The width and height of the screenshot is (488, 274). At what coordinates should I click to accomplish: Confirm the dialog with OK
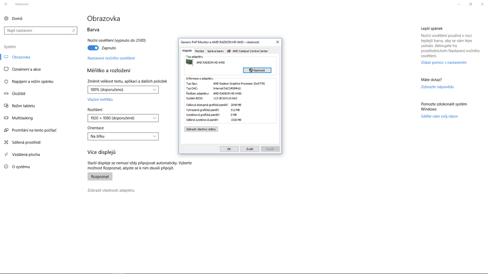(x=229, y=149)
